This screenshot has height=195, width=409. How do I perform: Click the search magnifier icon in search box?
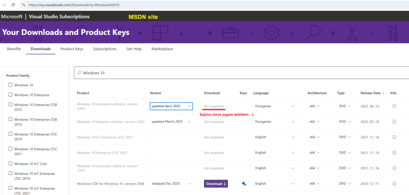(x=79, y=73)
